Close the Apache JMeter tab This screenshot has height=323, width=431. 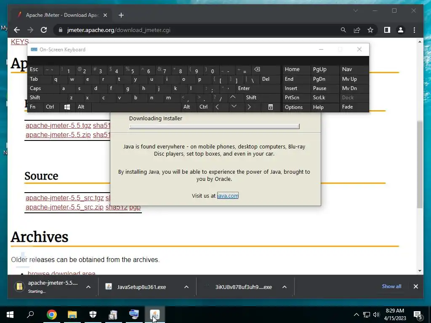[x=105, y=15]
